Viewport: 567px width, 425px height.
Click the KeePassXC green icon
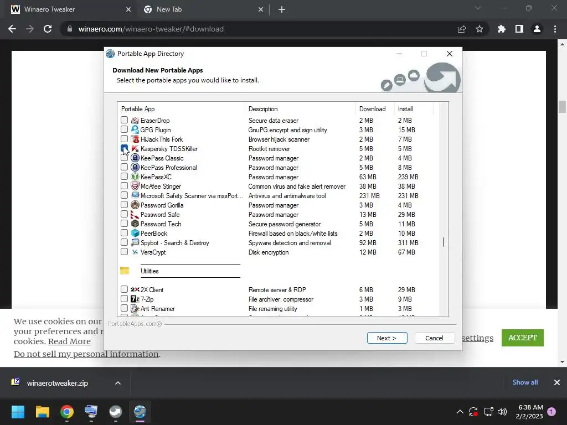pyautogui.click(x=135, y=177)
